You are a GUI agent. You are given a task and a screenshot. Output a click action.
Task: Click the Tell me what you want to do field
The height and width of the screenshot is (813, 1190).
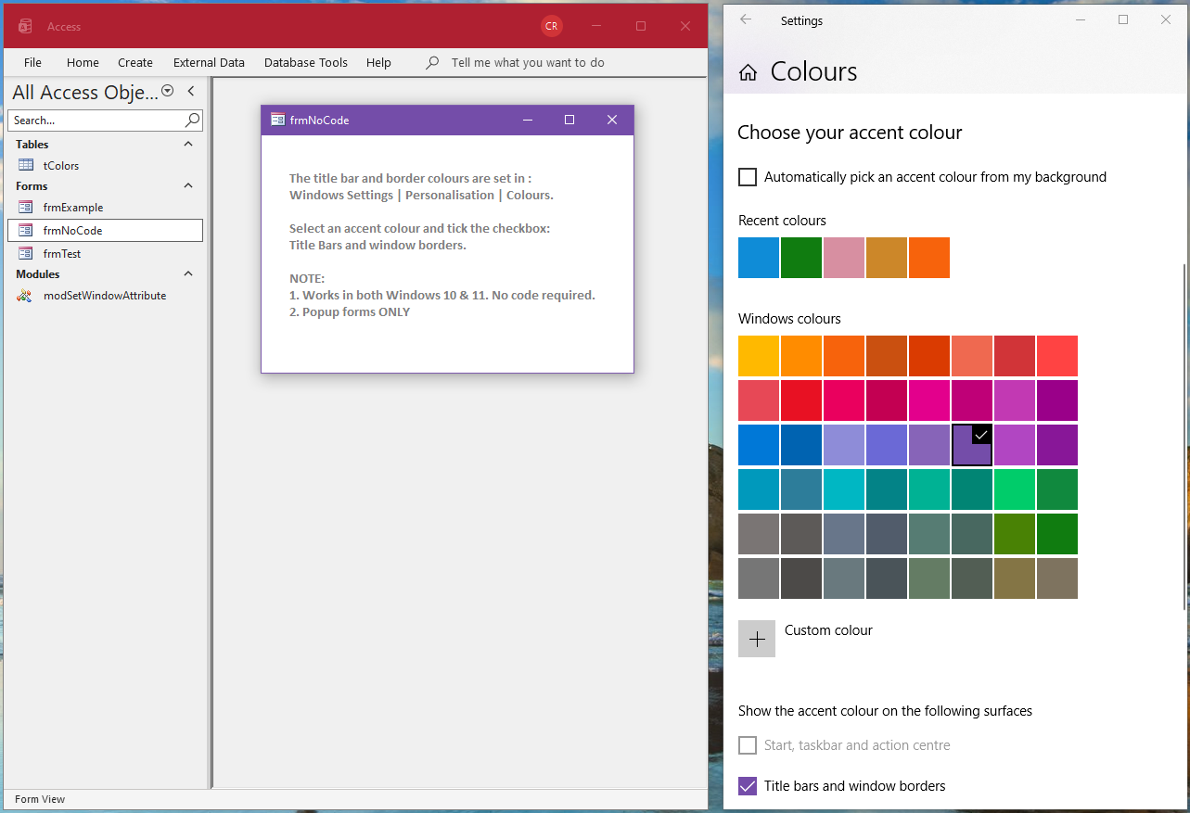click(528, 63)
